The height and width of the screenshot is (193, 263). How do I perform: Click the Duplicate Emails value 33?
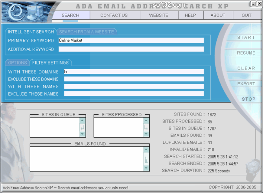coord(210,143)
